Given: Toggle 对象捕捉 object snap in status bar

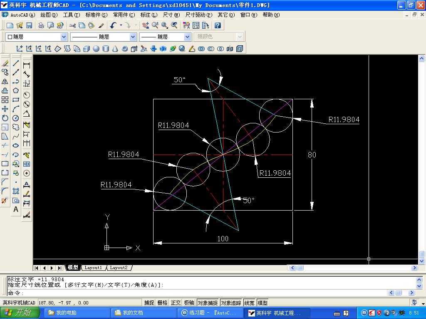Looking at the screenshot, I should 208,303.
